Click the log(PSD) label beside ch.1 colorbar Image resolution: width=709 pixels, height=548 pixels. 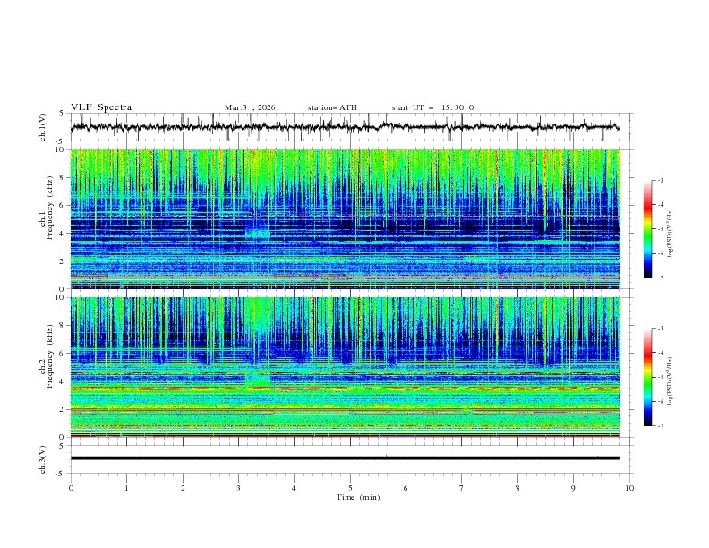(671, 234)
